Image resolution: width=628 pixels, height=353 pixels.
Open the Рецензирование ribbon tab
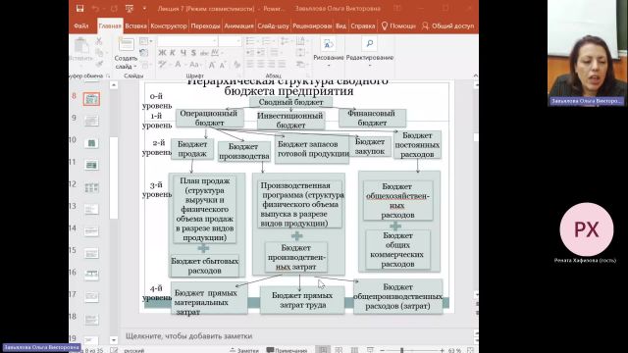pos(312,25)
